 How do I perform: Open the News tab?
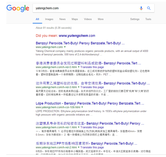click(x=62, y=19)
